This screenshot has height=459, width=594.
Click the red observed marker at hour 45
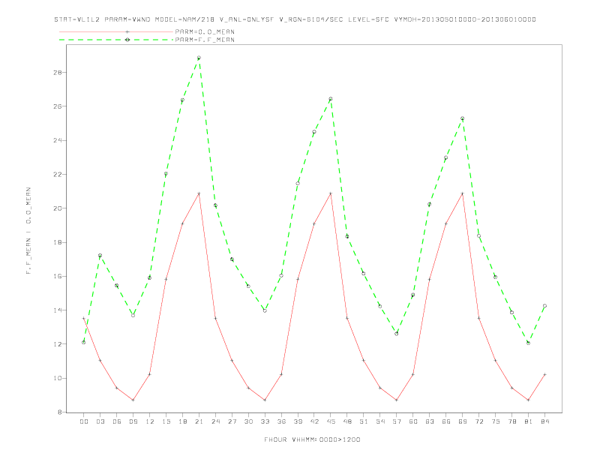point(331,193)
